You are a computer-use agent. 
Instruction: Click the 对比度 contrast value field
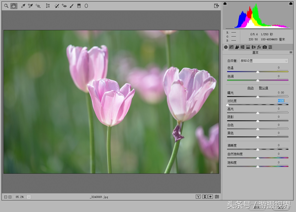(x=281, y=101)
